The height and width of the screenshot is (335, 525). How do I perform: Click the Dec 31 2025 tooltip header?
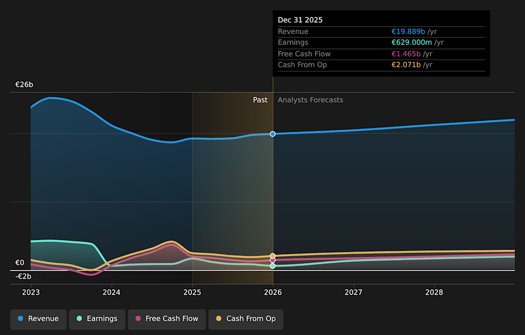(x=300, y=20)
